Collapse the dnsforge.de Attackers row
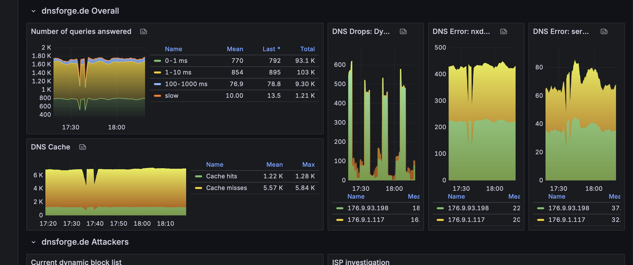This screenshot has height=265, width=633. [33, 242]
